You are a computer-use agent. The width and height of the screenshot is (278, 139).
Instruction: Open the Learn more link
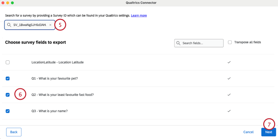(139, 15)
